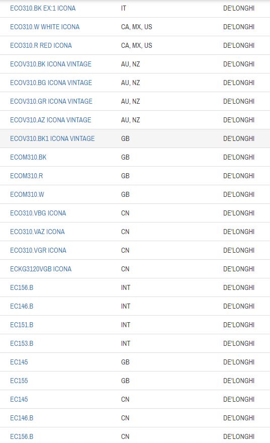Open ECO310.W WHITE ICONA model link

click(45, 27)
